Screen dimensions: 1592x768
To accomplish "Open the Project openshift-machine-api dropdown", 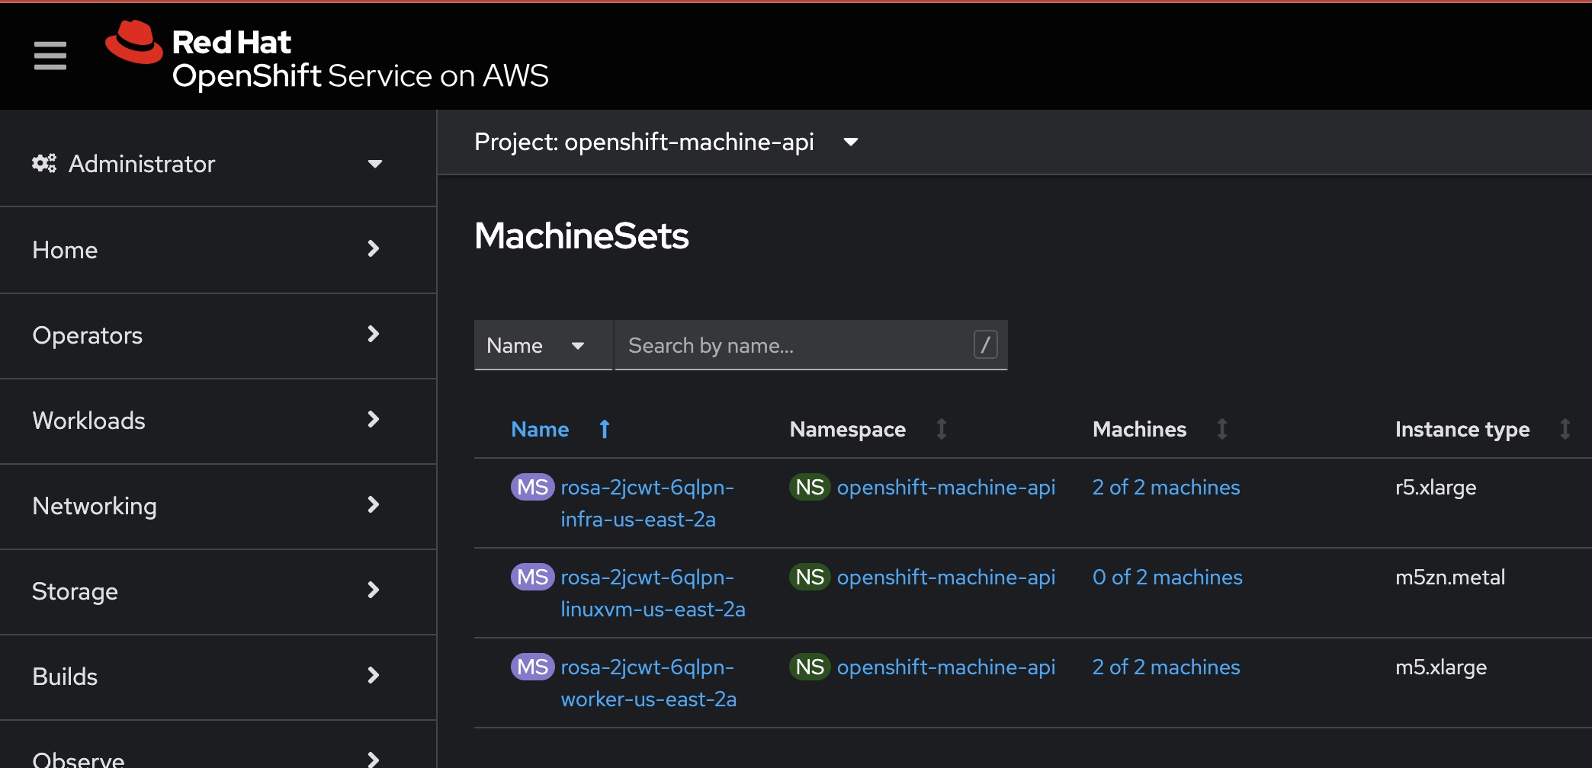I will pyautogui.click(x=666, y=142).
